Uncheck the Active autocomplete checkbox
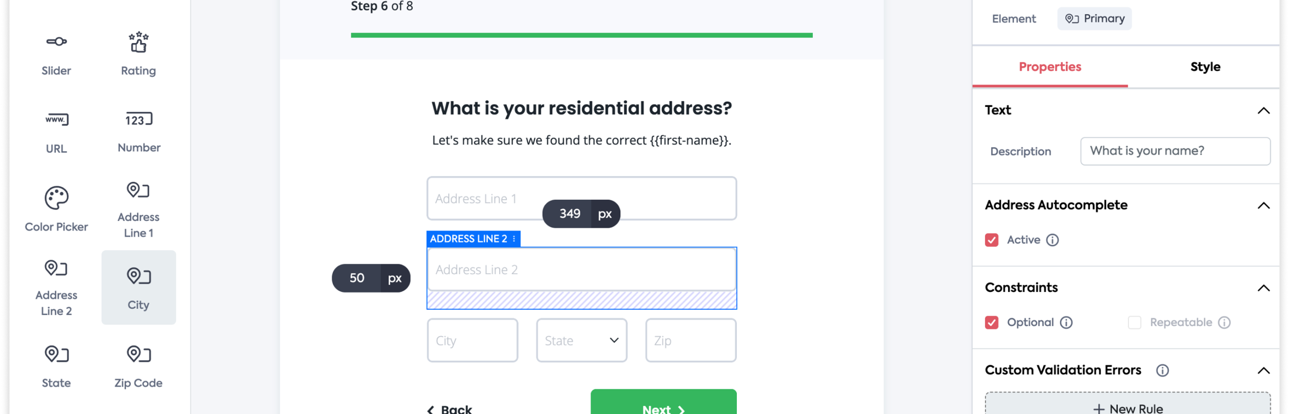Screen dimensions: 1289x414 pyautogui.click(x=991, y=240)
